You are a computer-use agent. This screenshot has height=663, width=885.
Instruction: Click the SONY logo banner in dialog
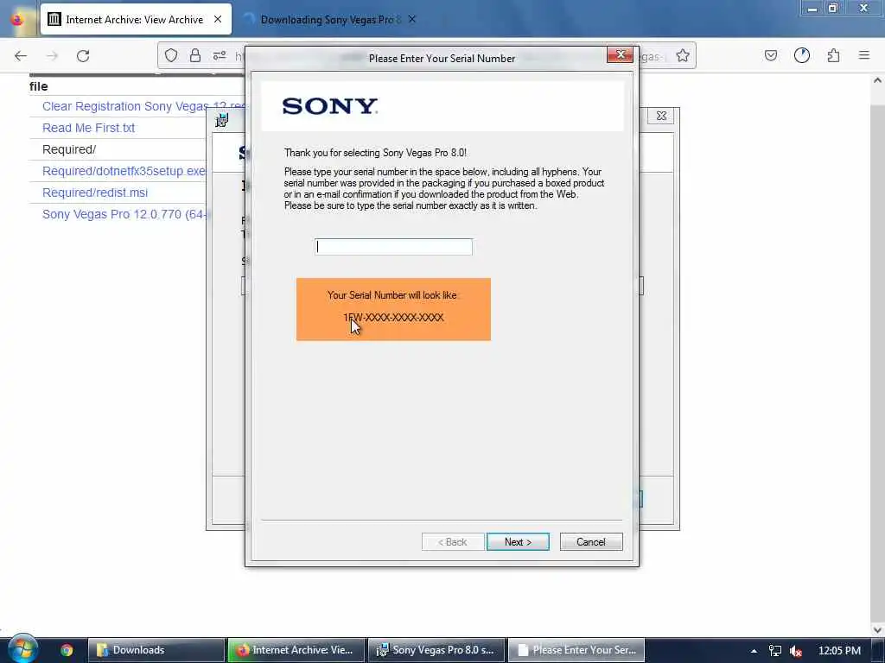pyautogui.click(x=442, y=106)
